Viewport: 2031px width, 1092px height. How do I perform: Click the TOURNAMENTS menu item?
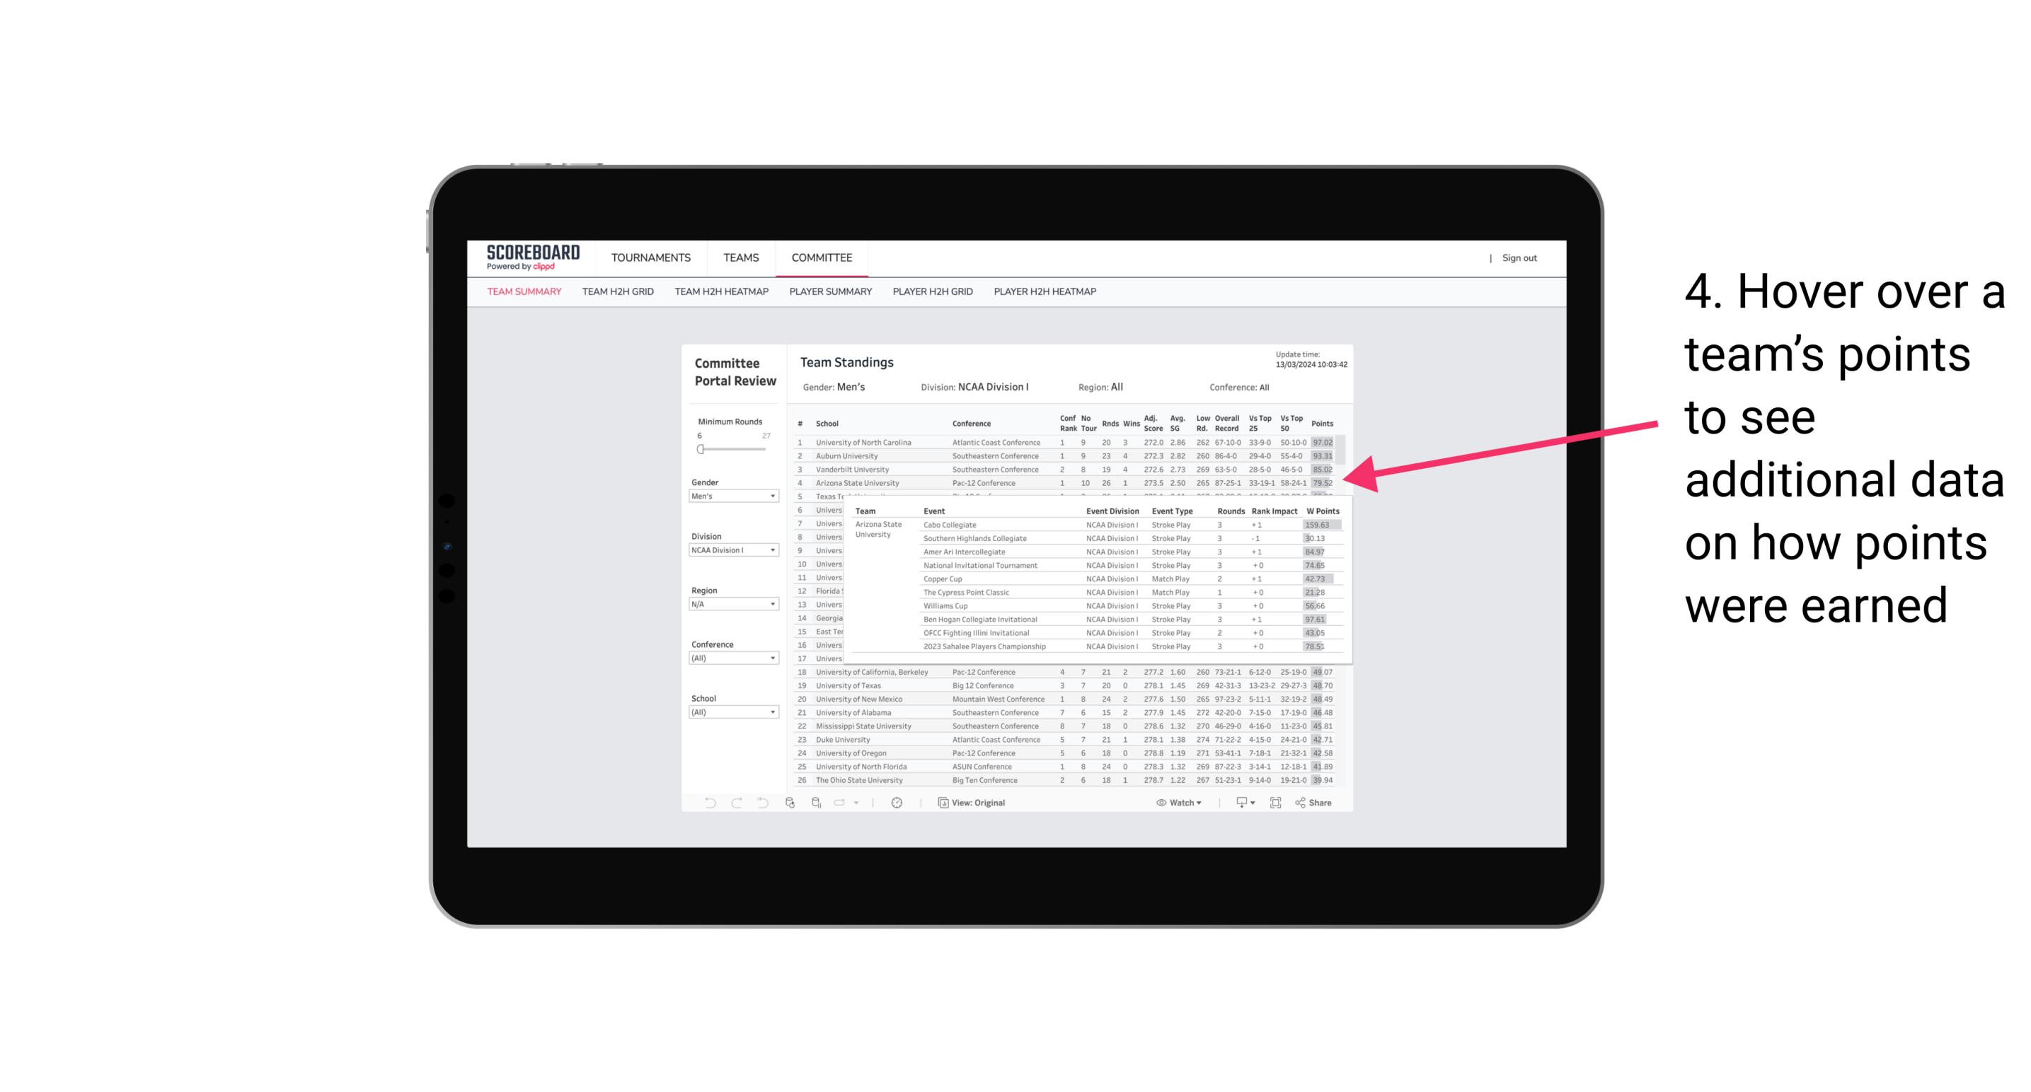click(x=651, y=258)
